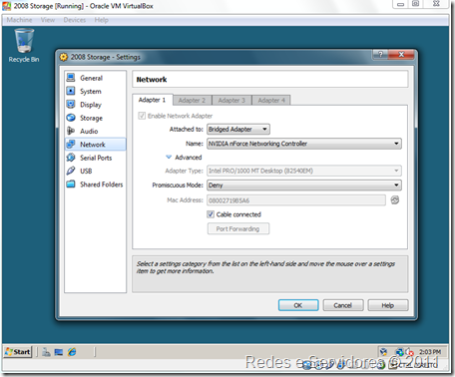Click the Serial Ports label
The height and width of the screenshot is (377, 455).
click(x=96, y=158)
